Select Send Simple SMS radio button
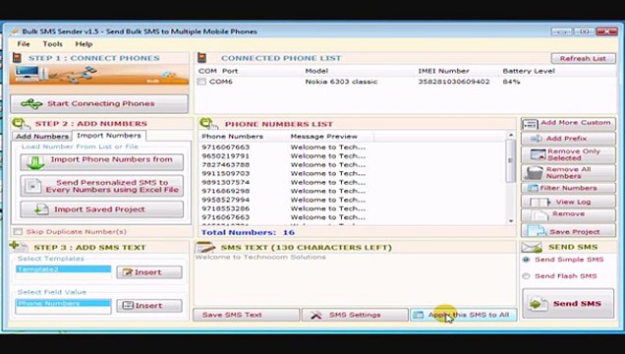The image size is (625, 354). click(526, 260)
